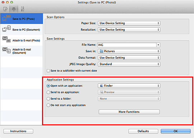Enable Save to a subfolder with current date

pyautogui.click(x=48, y=71)
